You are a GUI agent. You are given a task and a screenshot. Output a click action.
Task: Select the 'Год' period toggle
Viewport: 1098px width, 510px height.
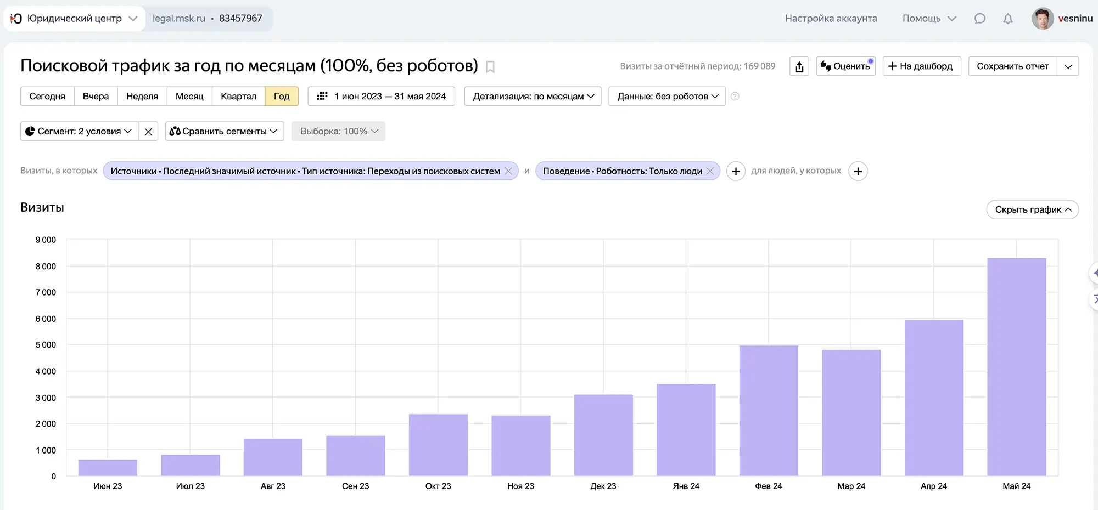281,97
